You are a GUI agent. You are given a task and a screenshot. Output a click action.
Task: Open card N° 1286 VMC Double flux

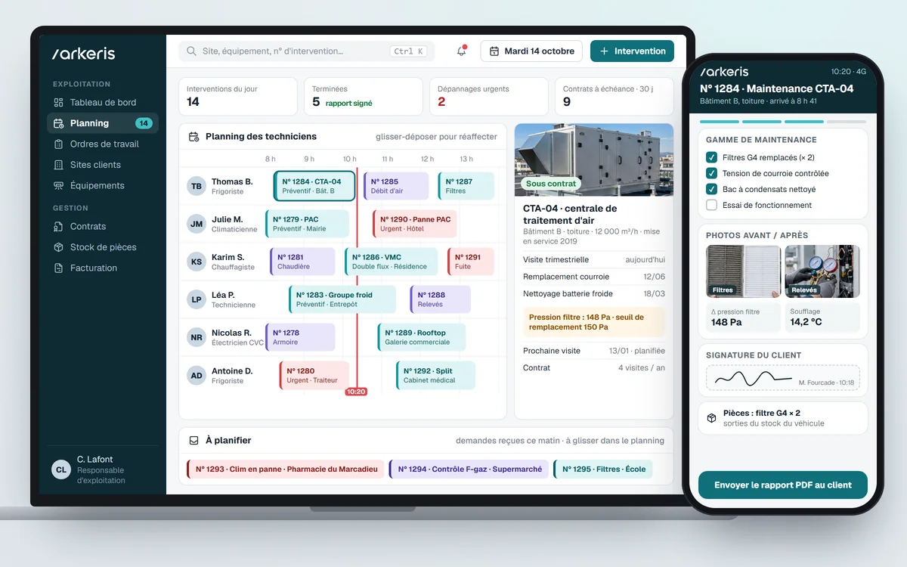[x=391, y=262]
